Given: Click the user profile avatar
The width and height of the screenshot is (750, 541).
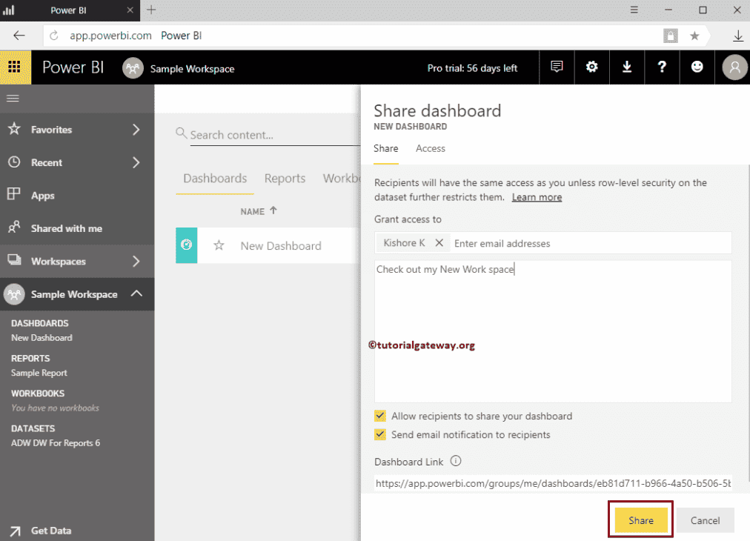Looking at the screenshot, I should [734, 67].
